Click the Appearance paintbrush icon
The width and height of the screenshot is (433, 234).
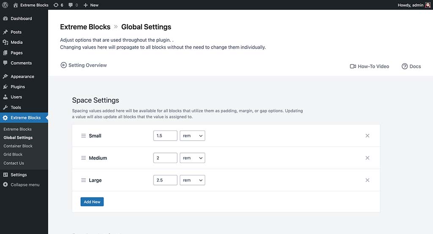coord(5,76)
